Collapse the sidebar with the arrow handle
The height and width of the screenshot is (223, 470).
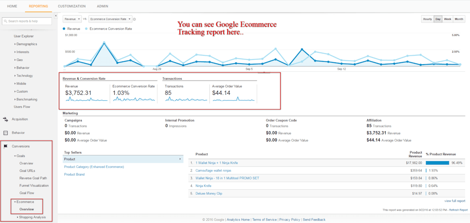coord(56,15)
